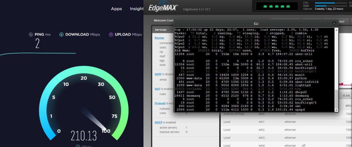The width and height of the screenshot is (352, 147).
Task: Open the Routes link in Services
Action: point(159,38)
